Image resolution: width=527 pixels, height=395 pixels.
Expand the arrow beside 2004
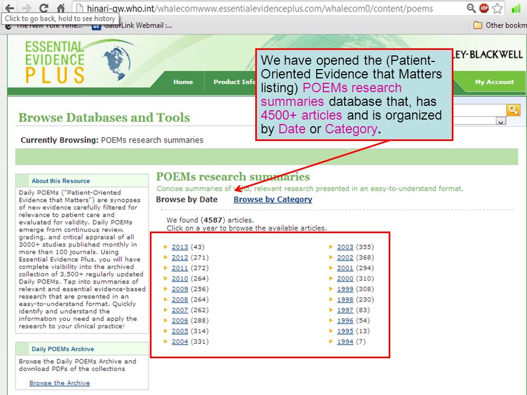pyautogui.click(x=165, y=341)
